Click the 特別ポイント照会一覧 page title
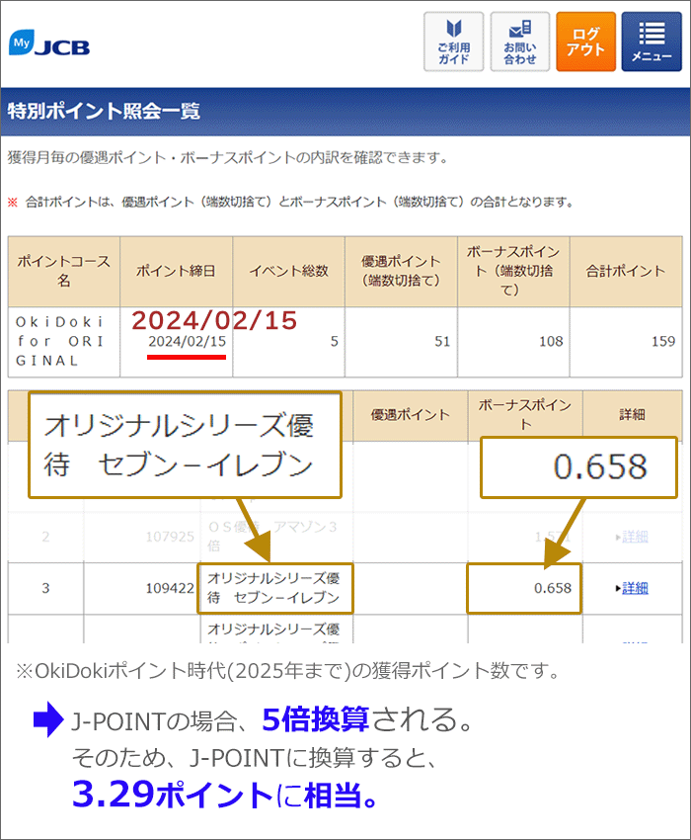Screen dimensions: 691x840 (104, 112)
